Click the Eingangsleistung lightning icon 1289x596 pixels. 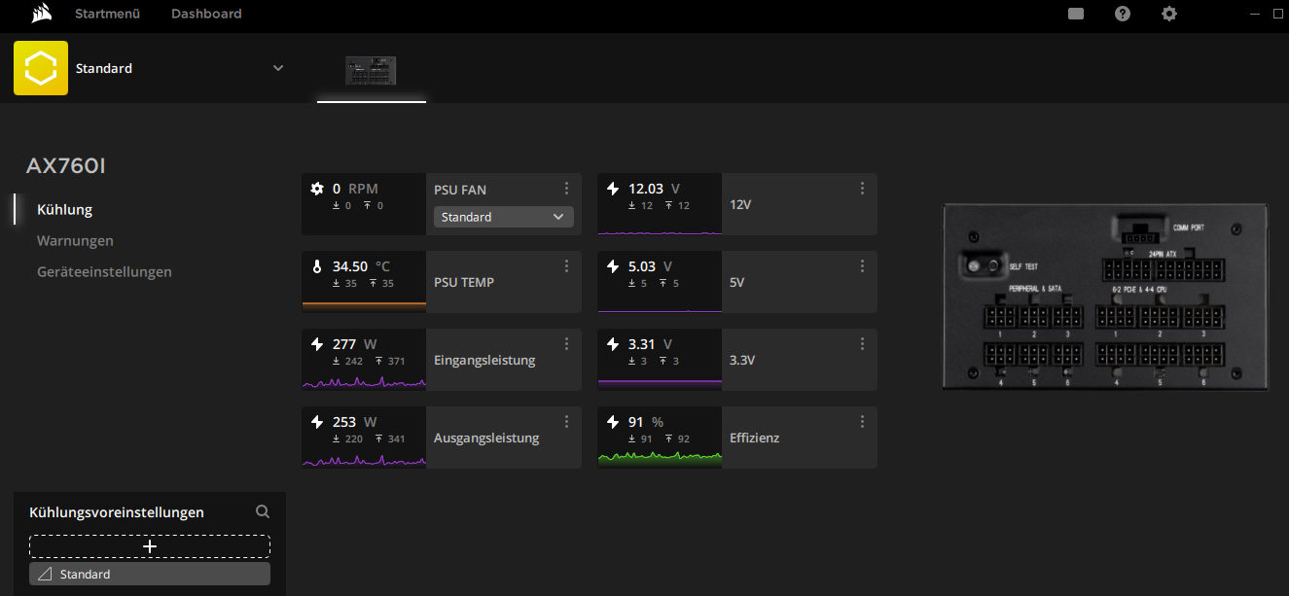(316, 344)
